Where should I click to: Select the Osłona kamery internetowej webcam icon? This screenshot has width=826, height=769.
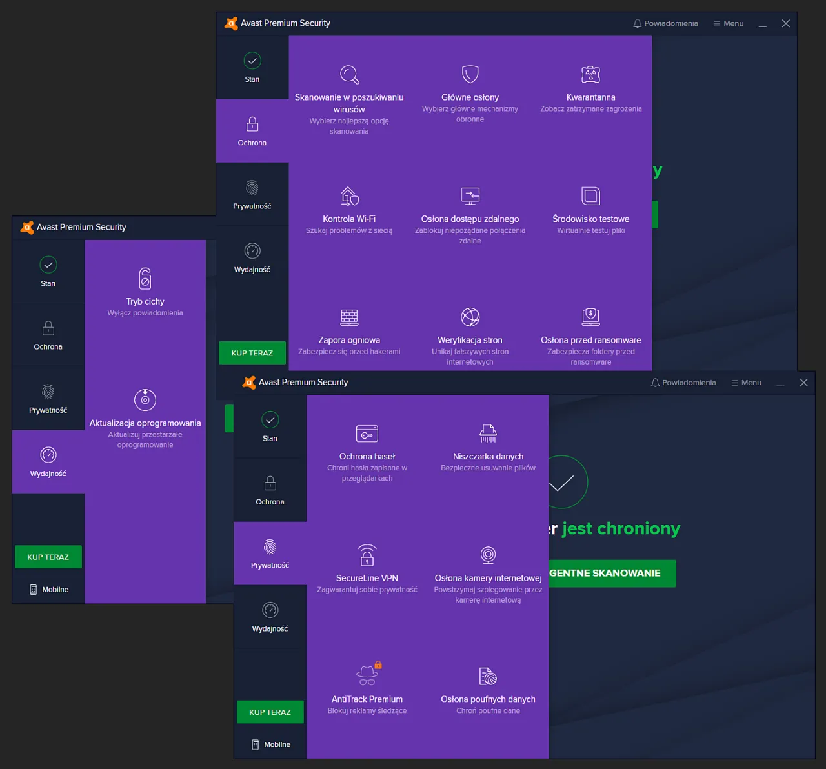(488, 555)
